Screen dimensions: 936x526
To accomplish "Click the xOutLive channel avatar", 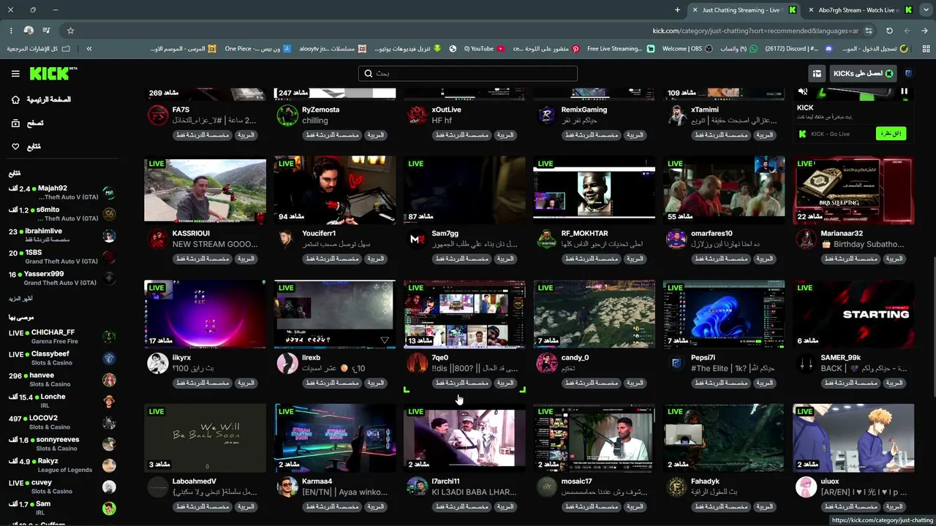I will click(417, 115).
